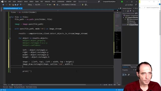Click the horizontal scrollbar in code editor

point(58,85)
